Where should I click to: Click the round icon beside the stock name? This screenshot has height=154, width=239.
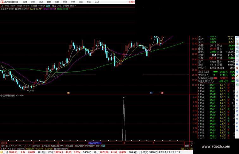(x=16, y=9)
